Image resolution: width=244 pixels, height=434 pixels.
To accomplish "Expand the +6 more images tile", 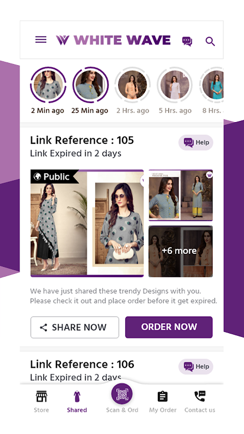I will click(181, 251).
